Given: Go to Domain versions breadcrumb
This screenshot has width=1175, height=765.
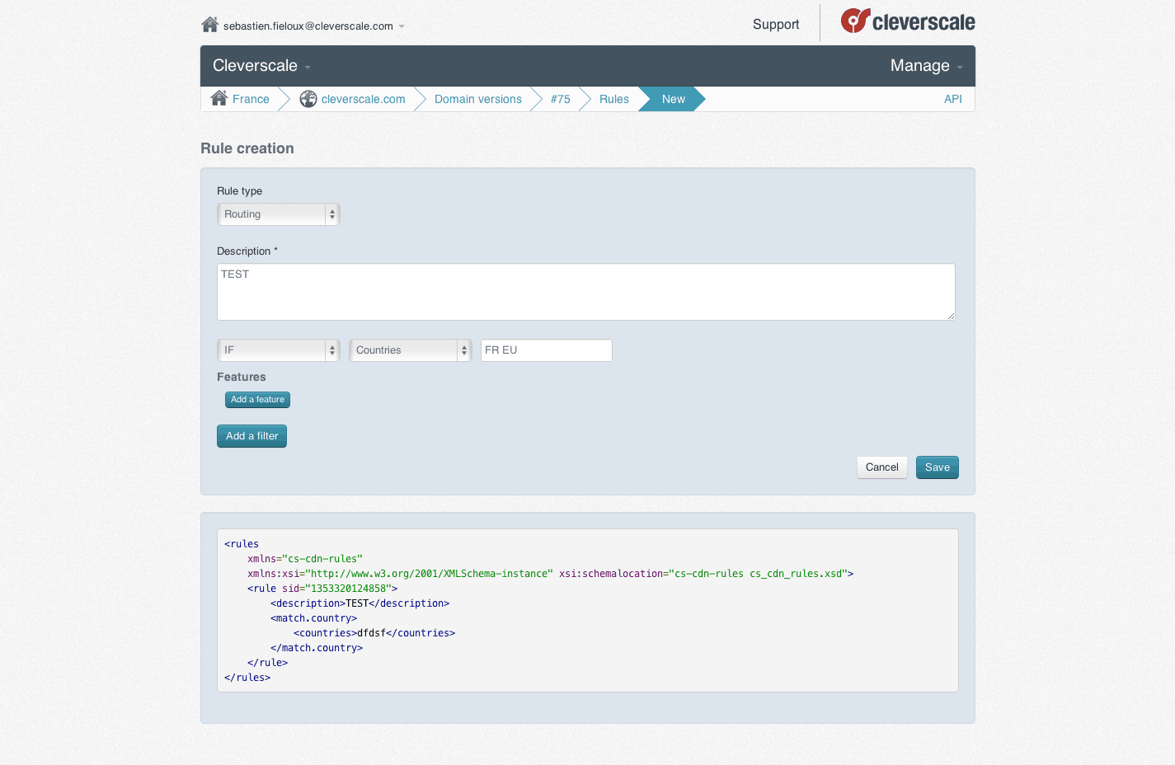Looking at the screenshot, I should pos(478,99).
